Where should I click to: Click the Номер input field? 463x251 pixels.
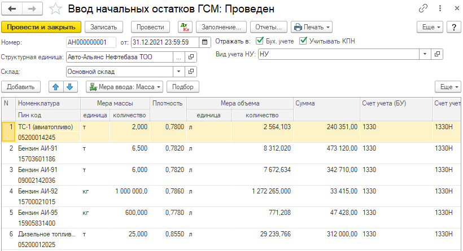click(x=90, y=42)
